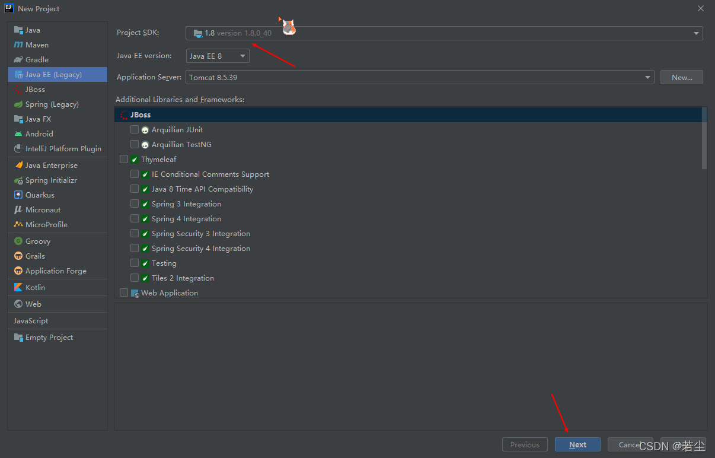Image resolution: width=715 pixels, height=458 pixels.
Task: Select the JavaScript project category
Action: (x=31, y=320)
